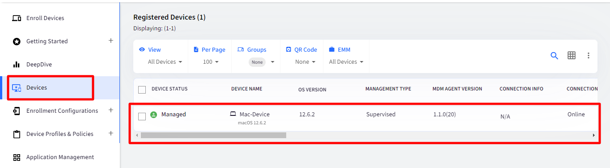Screen dimensions: 610x168
Task: Open the Per Page 100 dropdown
Action: 211,62
